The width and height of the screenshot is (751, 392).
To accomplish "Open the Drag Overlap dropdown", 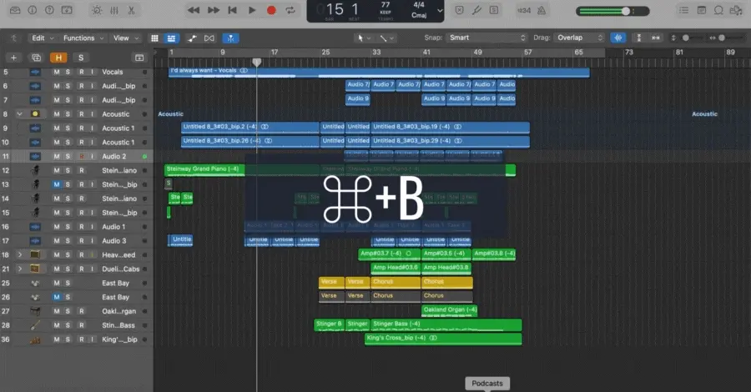I will pos(579,38).
